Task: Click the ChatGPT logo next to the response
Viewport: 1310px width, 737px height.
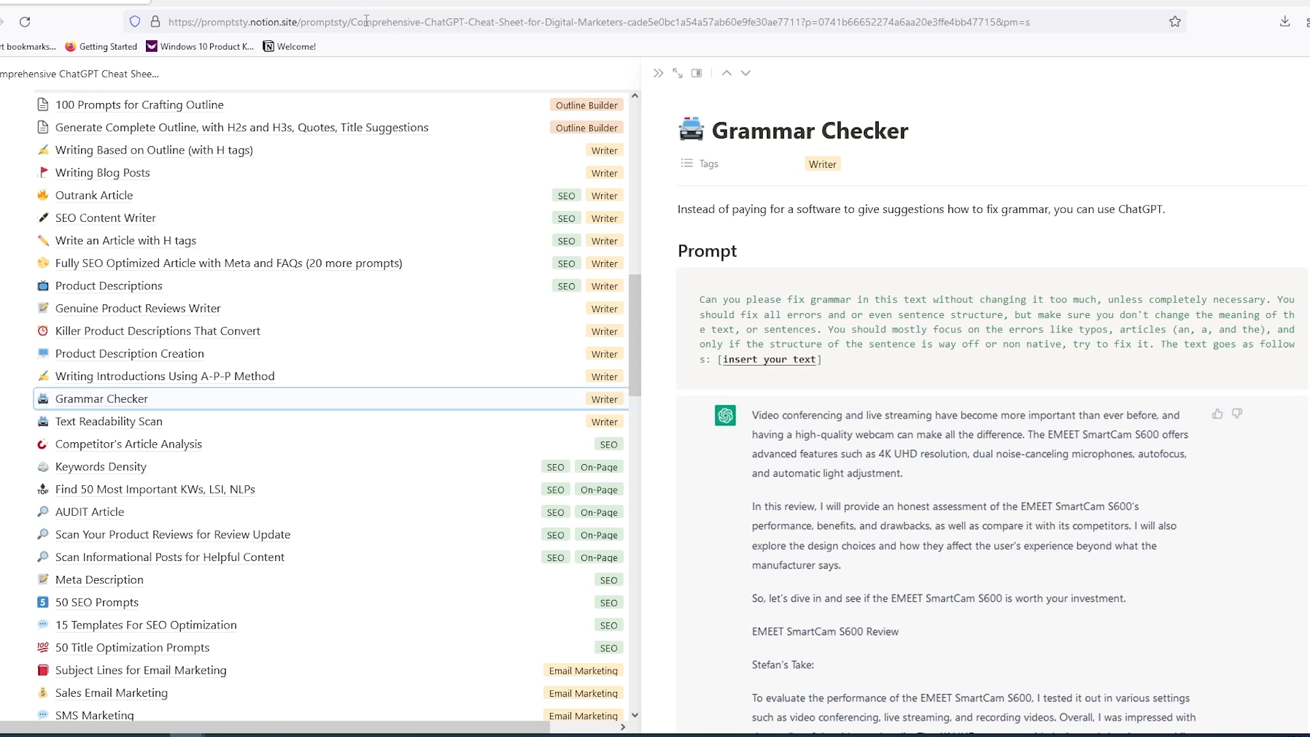Action: coord(725,415)
